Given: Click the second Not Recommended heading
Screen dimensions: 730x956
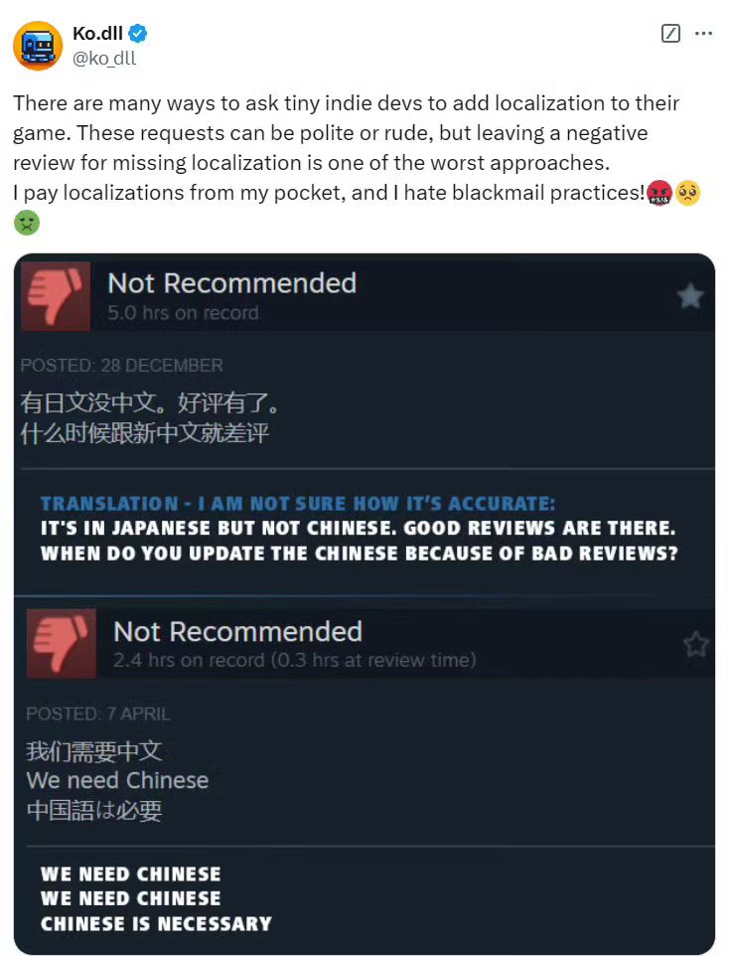Looking at the screenshot, I should pos(237,632).
